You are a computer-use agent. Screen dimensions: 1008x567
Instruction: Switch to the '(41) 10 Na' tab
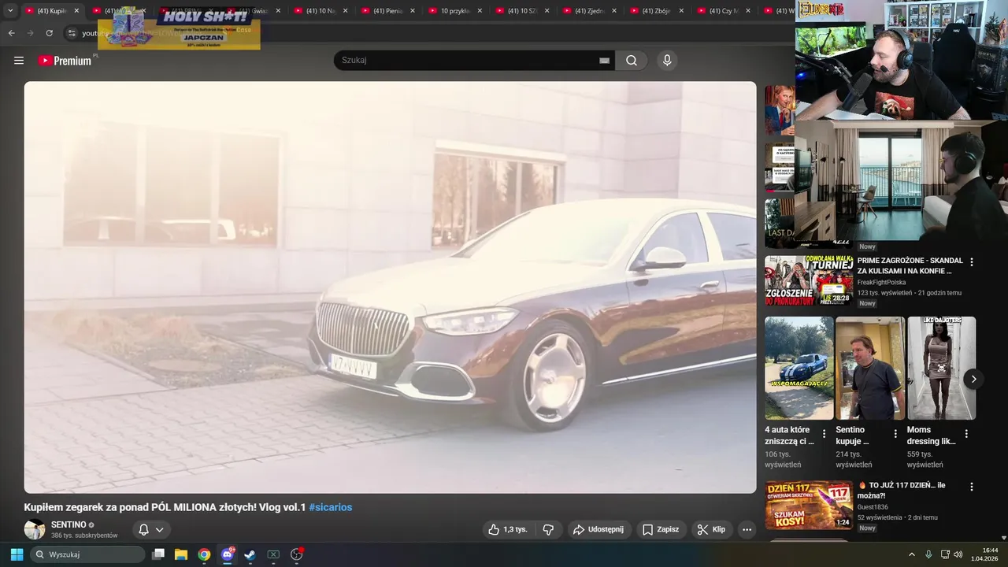click(321, 11)
